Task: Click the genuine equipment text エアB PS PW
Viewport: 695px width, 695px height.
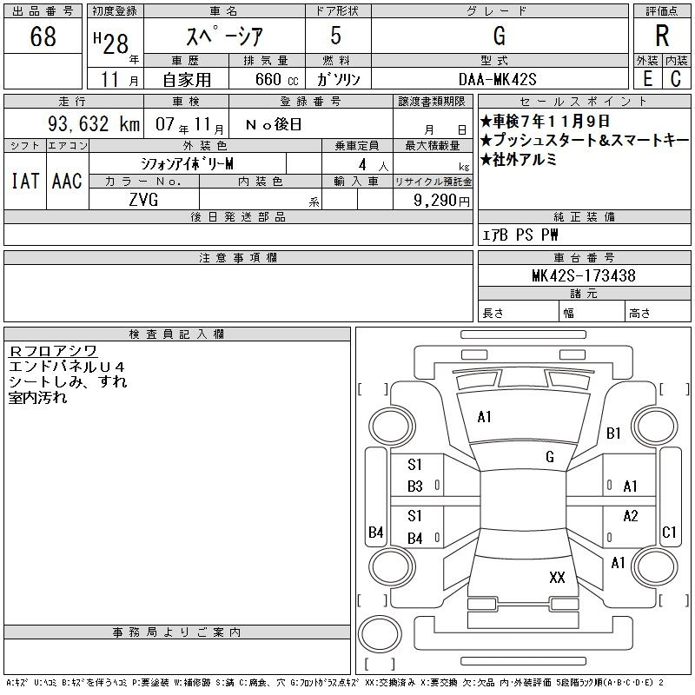Action: point(520,235)
